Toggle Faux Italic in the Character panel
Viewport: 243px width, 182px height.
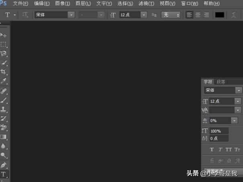[220, 150]
